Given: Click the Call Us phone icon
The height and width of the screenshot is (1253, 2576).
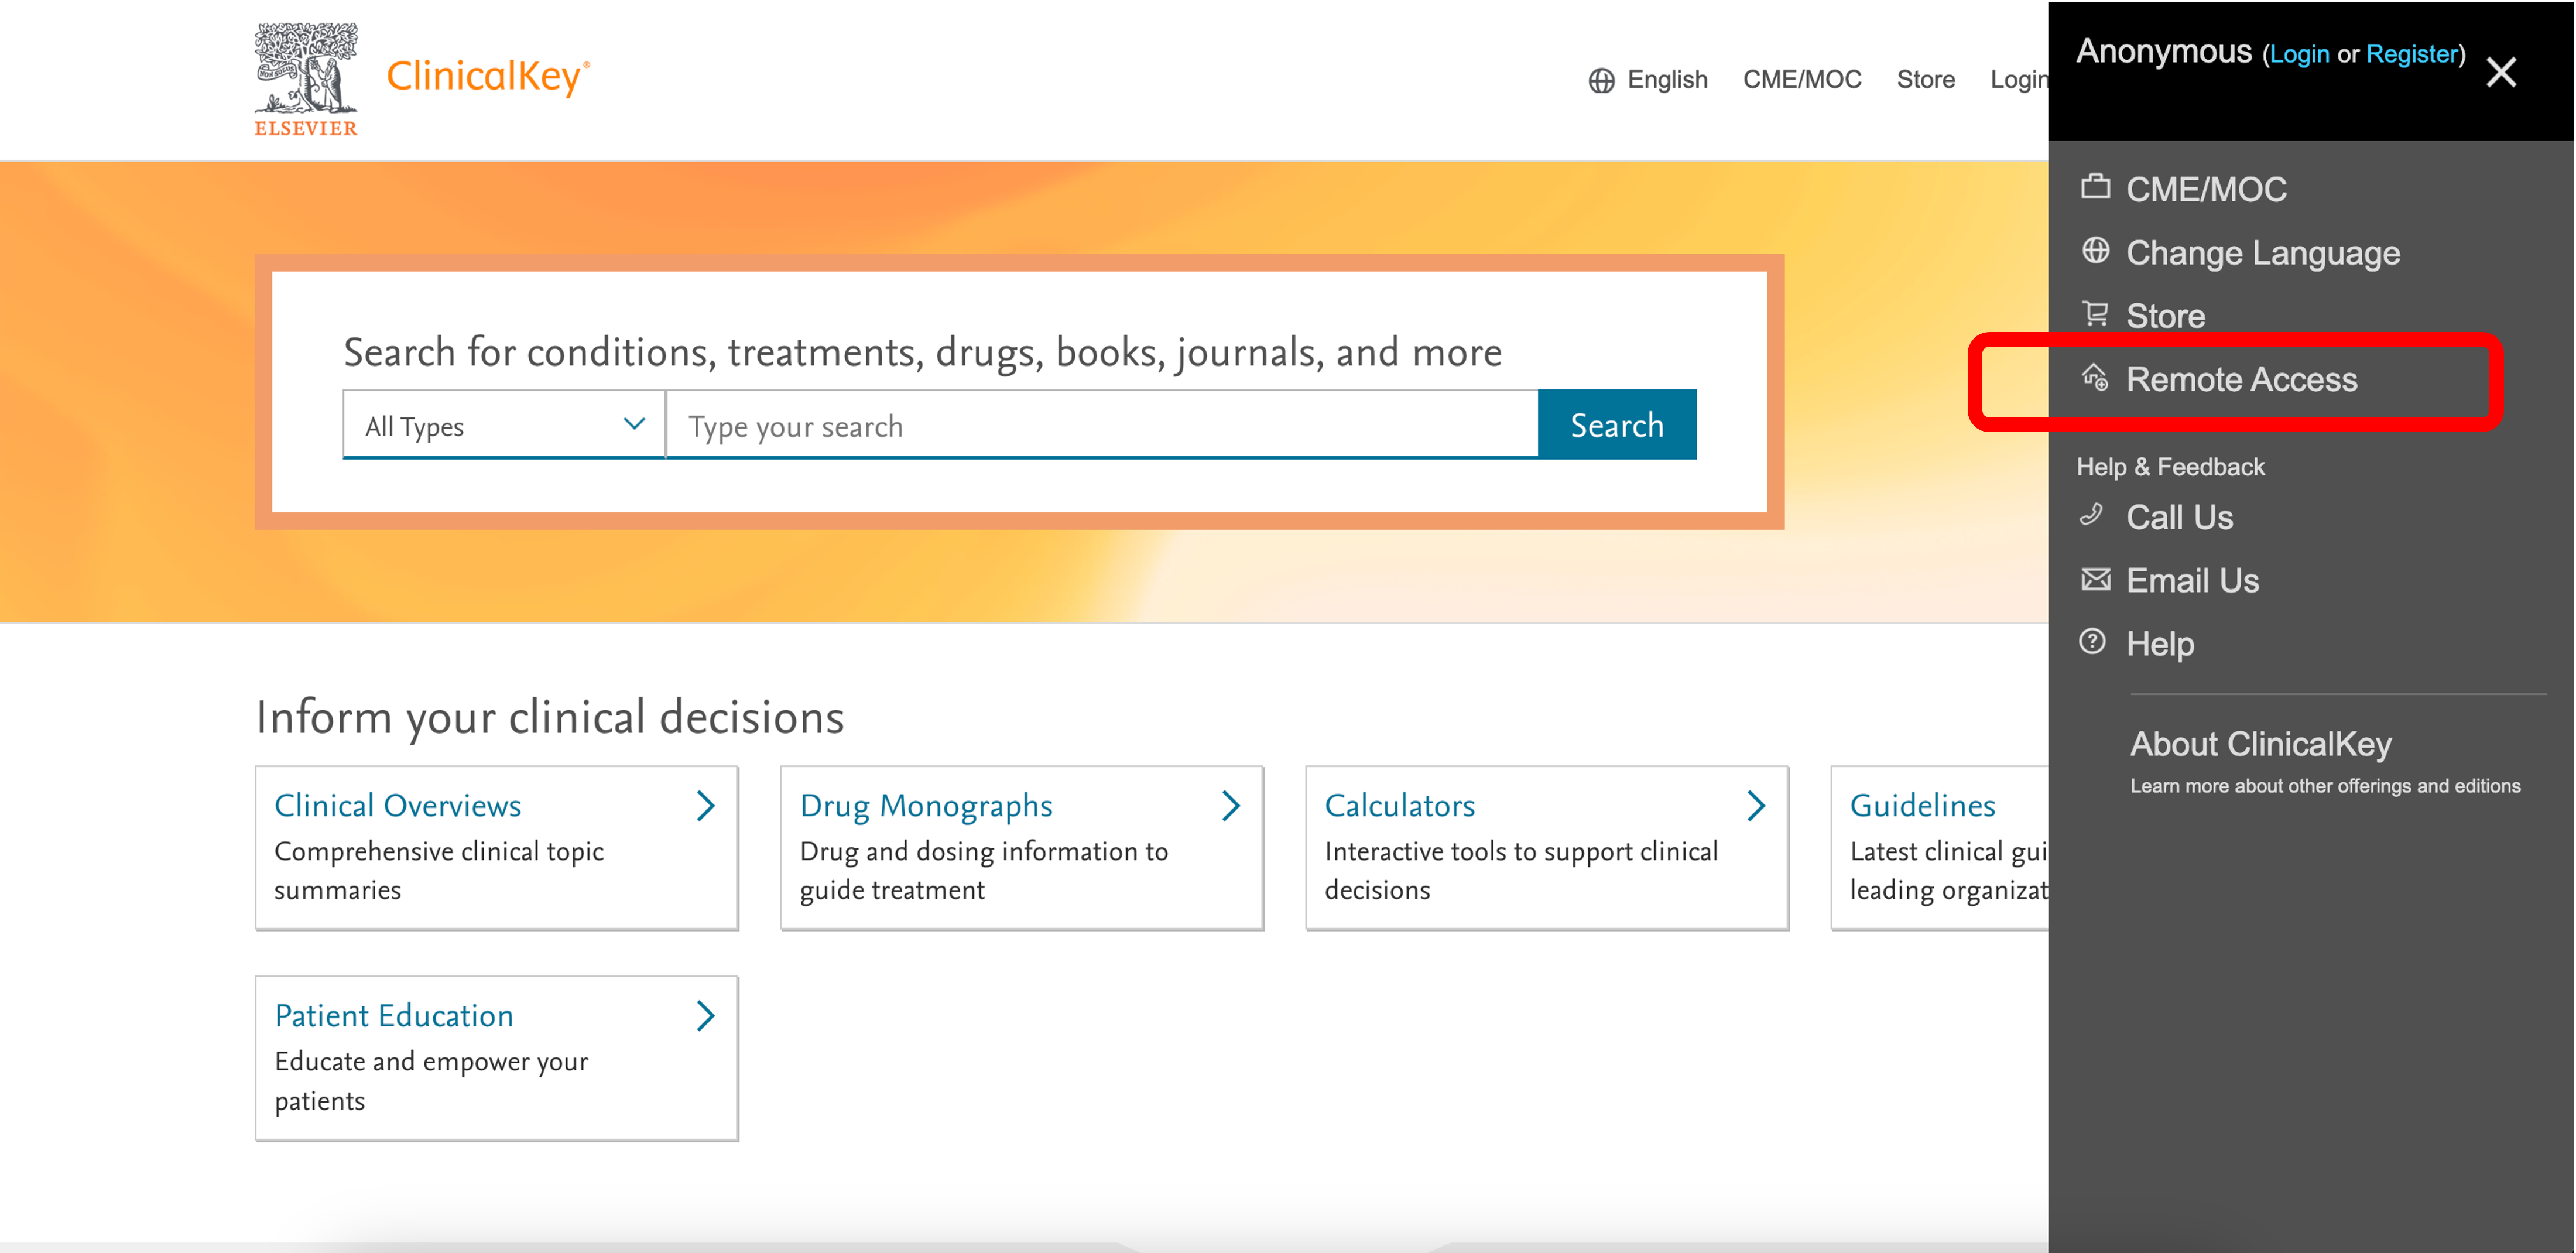Looking at the screenshot, I should pos(2091,515).
